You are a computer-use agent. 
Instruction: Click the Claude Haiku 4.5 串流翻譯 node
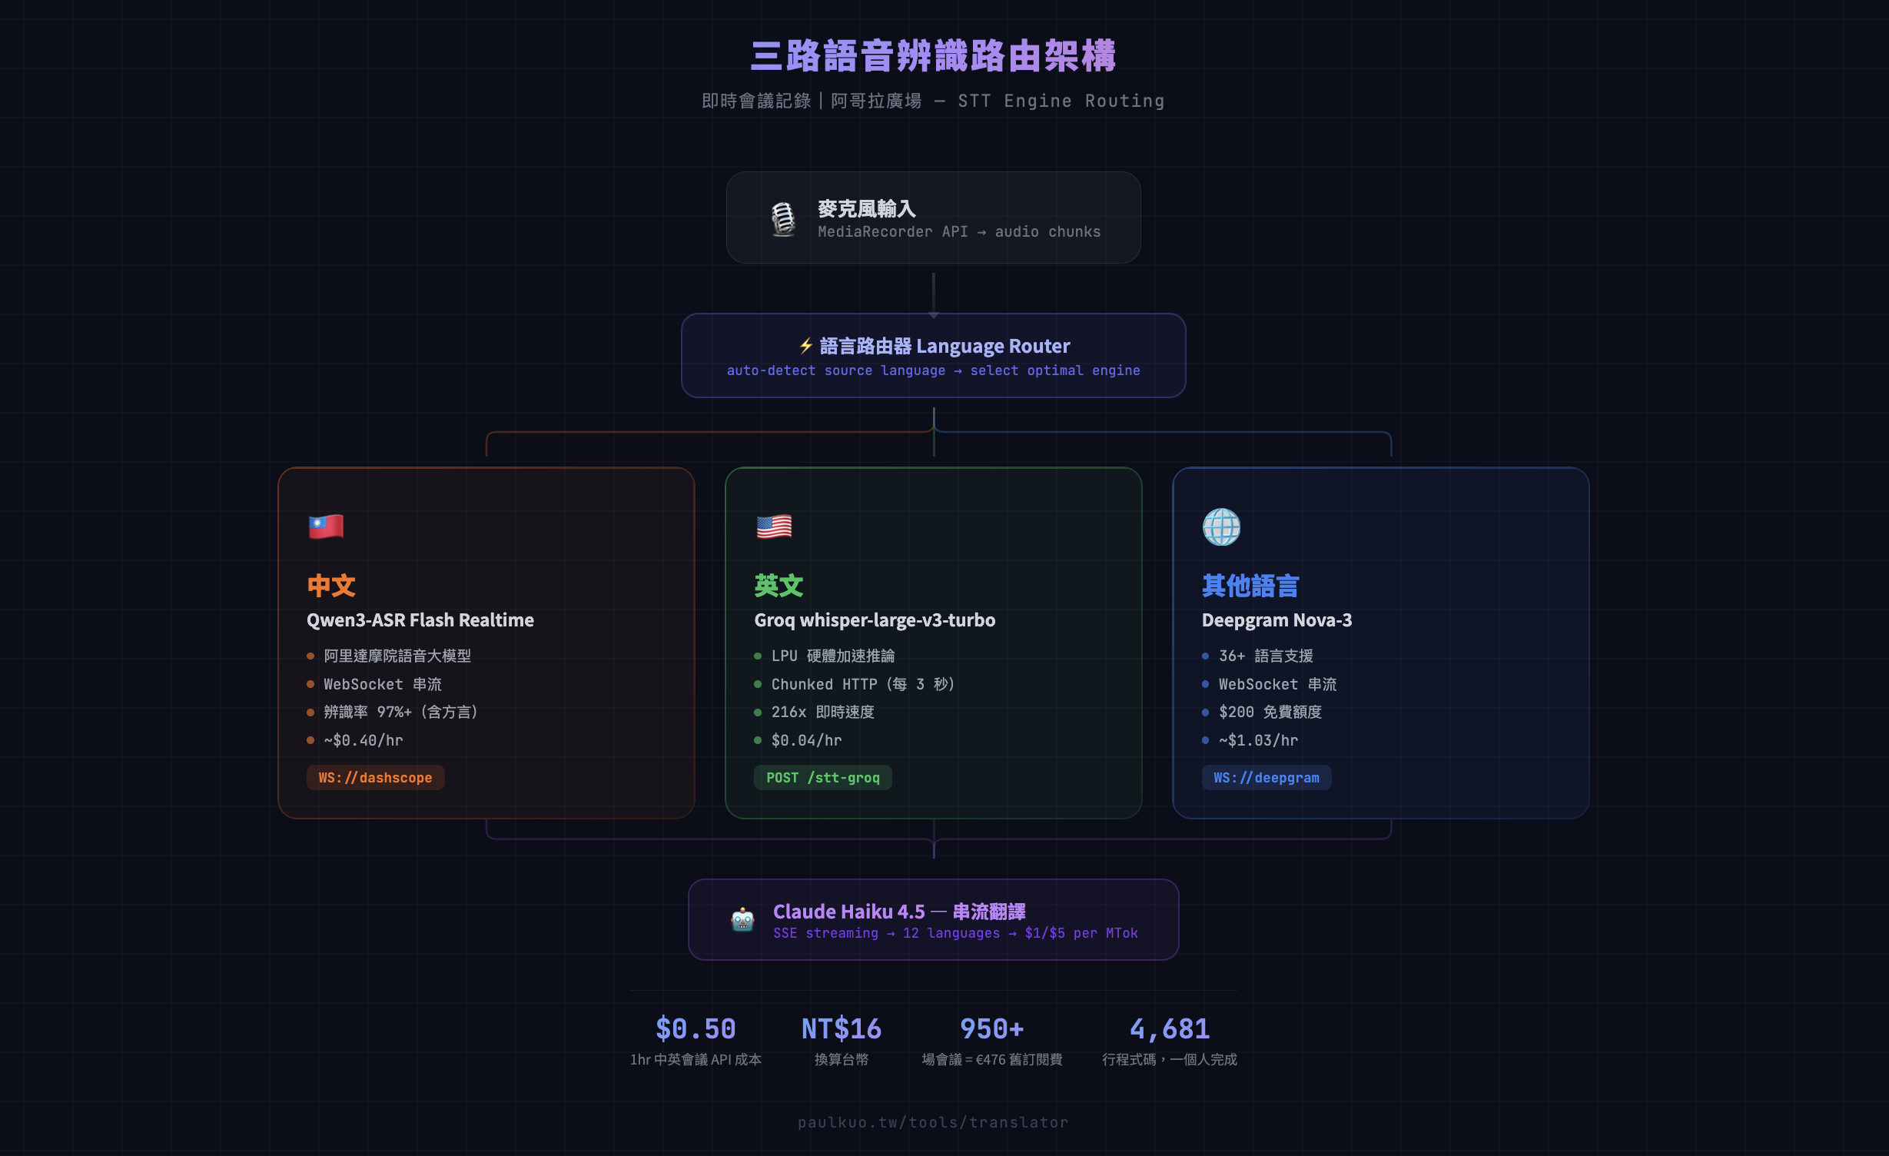click(934, 920)
